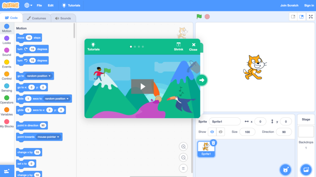Play the tutorial video

pyautogui.click(x=143, y=87)
